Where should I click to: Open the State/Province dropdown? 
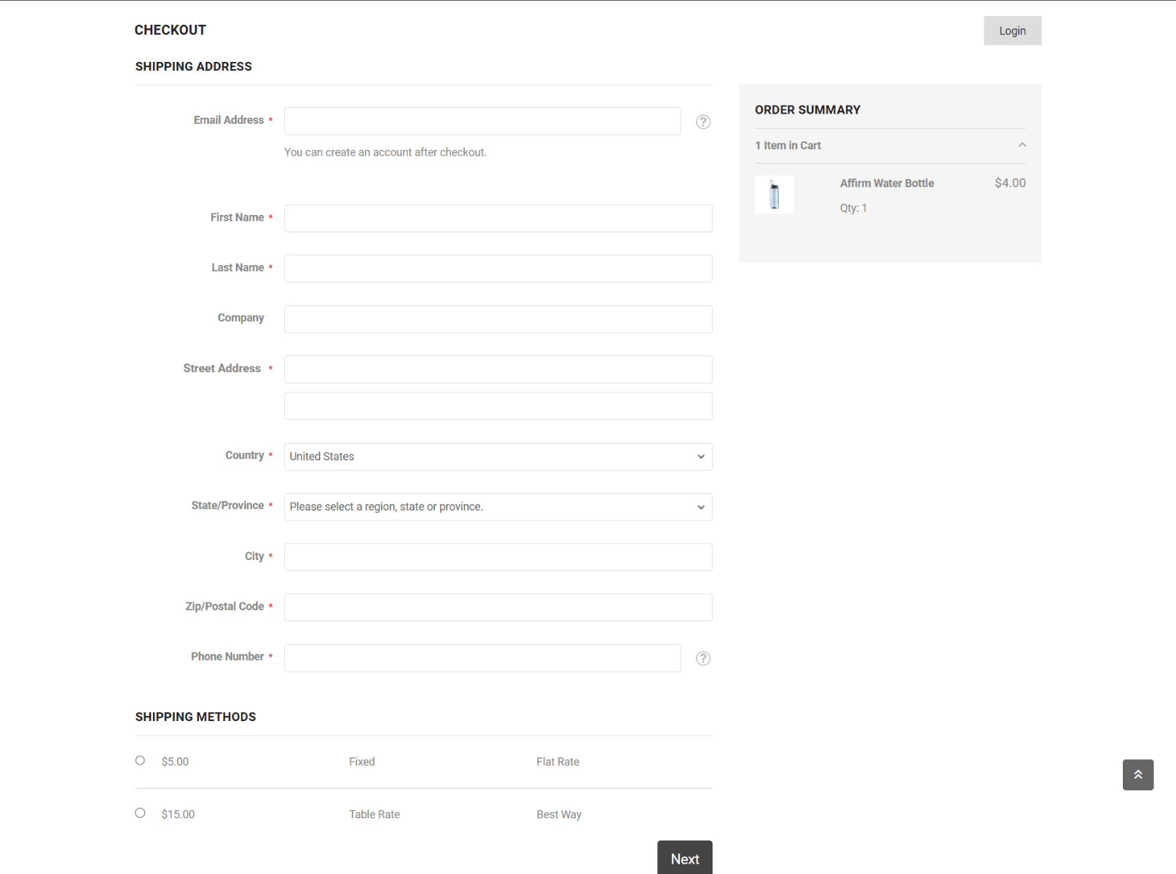498,507
